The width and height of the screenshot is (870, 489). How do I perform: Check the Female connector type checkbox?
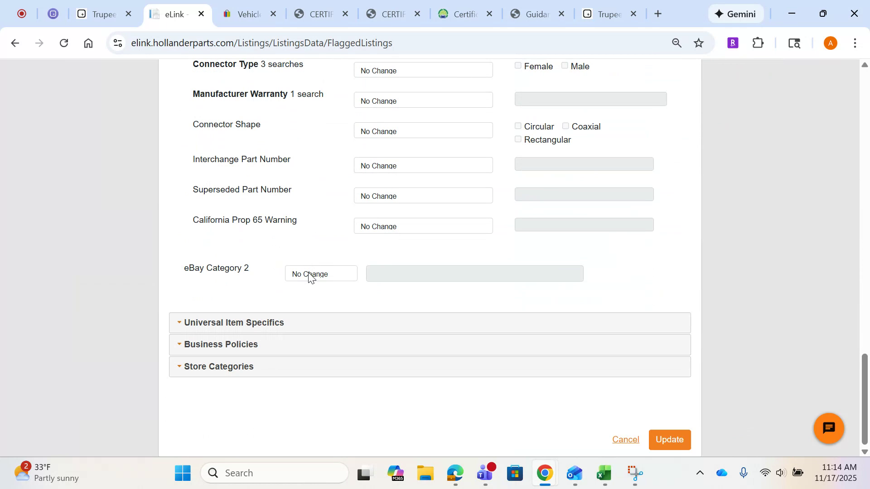pos(518,65)
